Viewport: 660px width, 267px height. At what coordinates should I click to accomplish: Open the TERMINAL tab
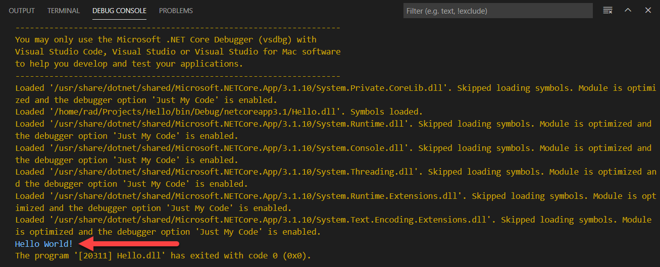point(64,11)
